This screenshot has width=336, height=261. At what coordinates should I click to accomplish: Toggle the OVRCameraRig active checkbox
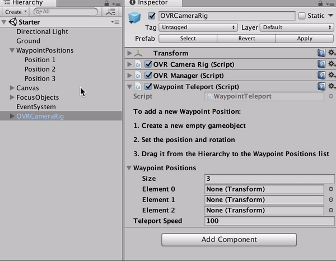click(152, 16)
